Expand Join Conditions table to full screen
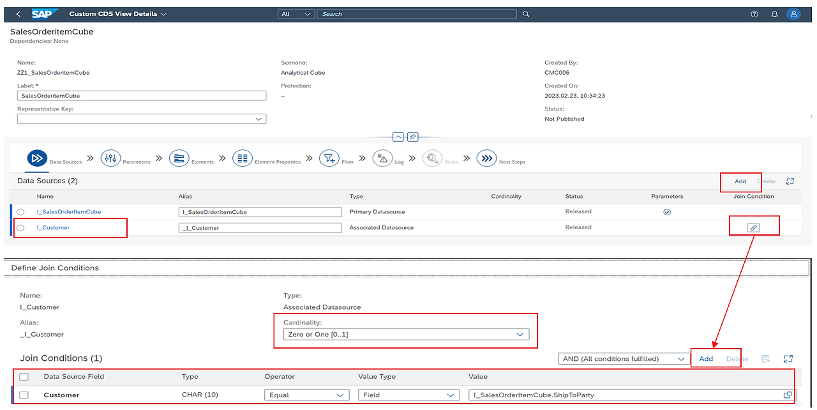 pyautogui.click(x=788, y=359)
